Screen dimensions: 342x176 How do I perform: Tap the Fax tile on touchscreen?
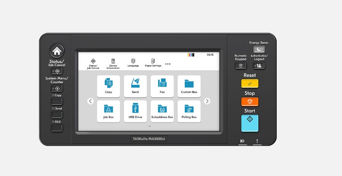coord(162,86)
